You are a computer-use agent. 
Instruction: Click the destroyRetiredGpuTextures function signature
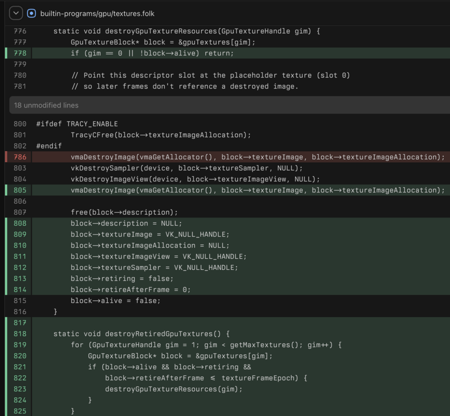141,333
